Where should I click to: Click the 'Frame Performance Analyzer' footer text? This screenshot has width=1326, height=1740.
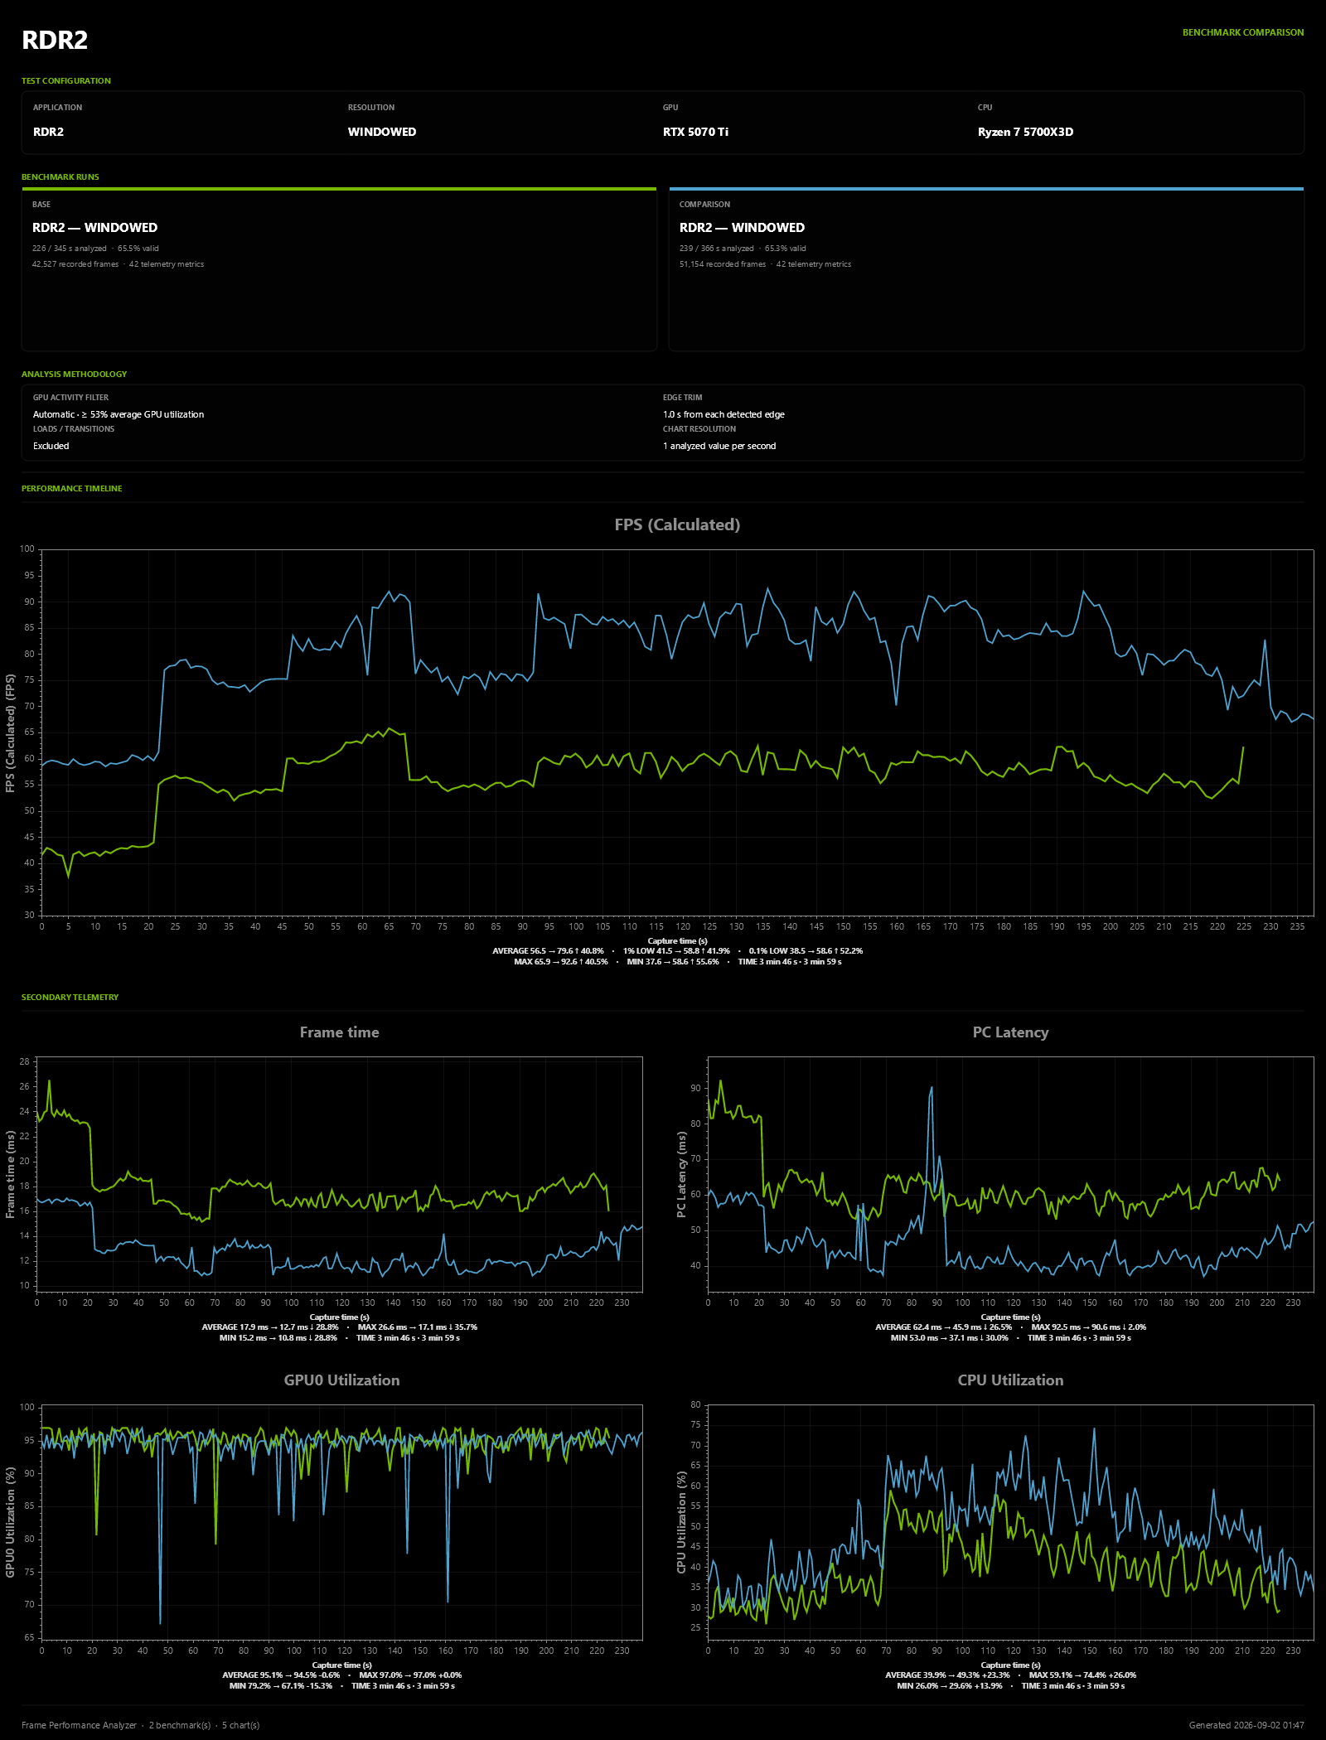[79, 1725]
